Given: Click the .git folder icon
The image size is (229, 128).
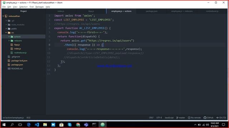Looking at the screenshot, I should click(x=9, y=21).
